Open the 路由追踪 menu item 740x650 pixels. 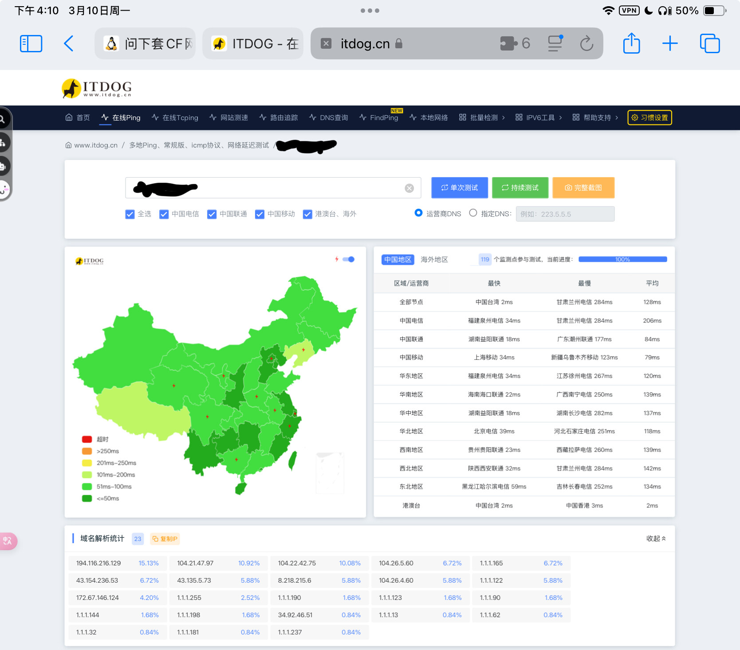(279, 117)
